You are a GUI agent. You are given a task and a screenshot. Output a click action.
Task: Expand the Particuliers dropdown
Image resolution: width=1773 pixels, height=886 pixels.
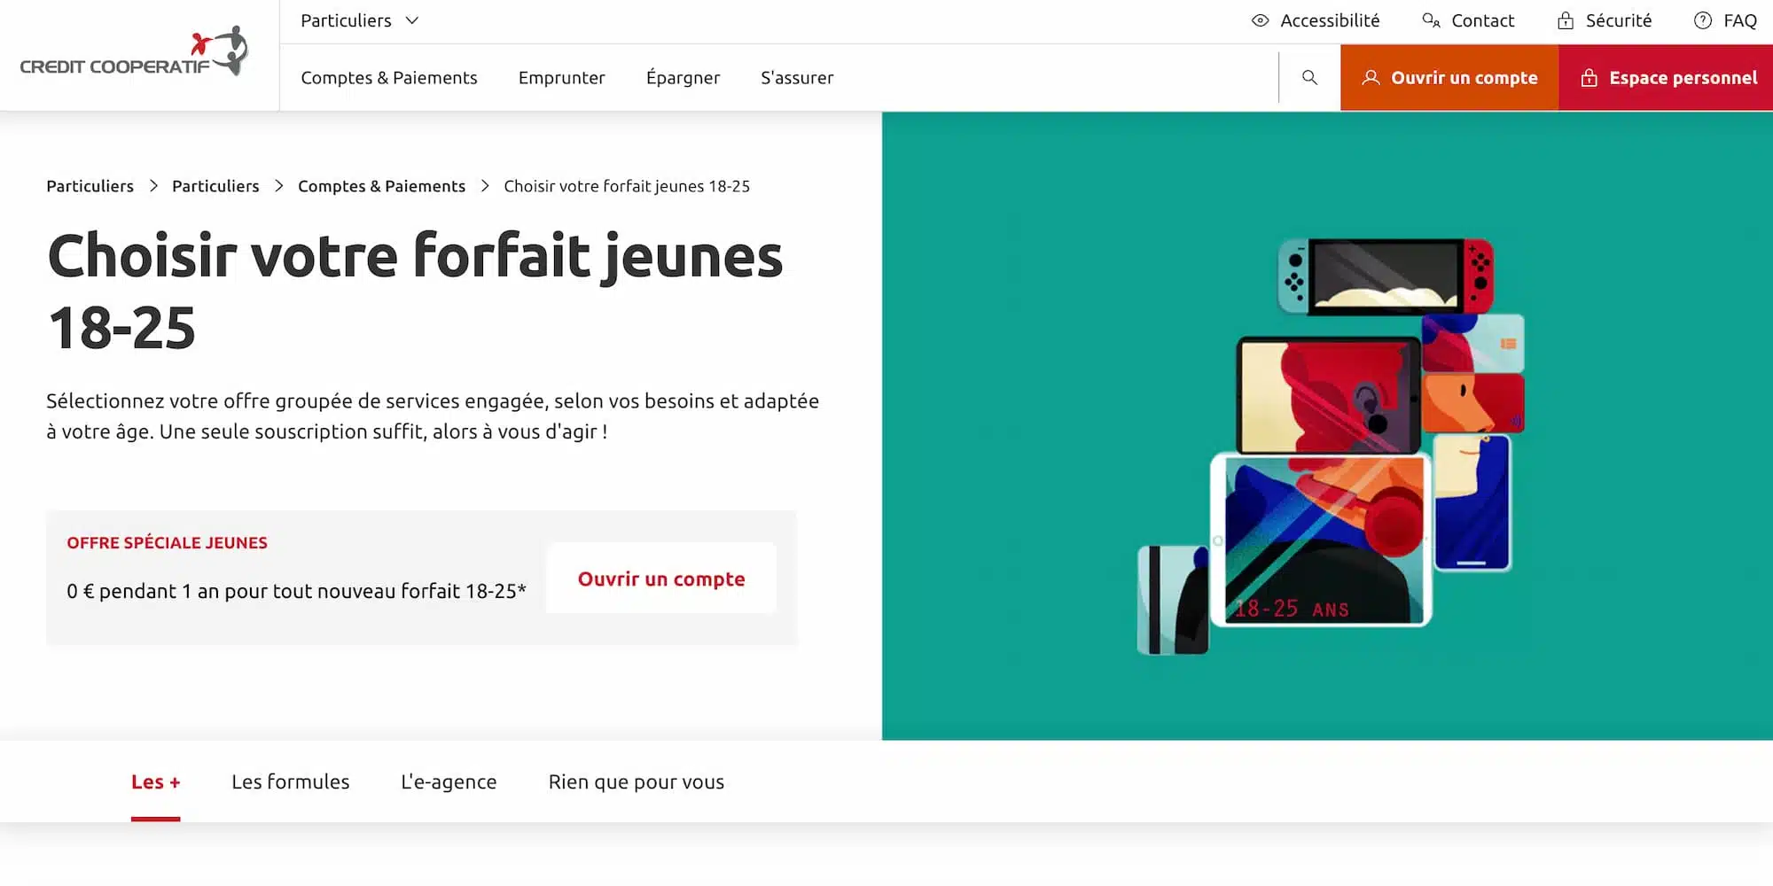tap(358, 20)
